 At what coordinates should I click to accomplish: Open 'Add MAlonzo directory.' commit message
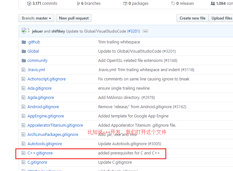(x=126, y=97)
